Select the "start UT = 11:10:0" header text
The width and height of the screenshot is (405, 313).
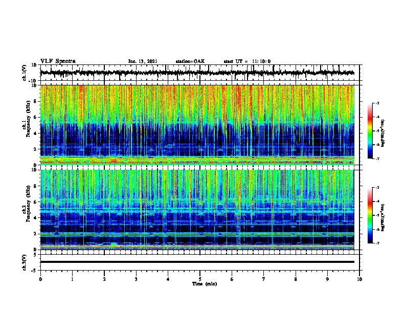247,61
